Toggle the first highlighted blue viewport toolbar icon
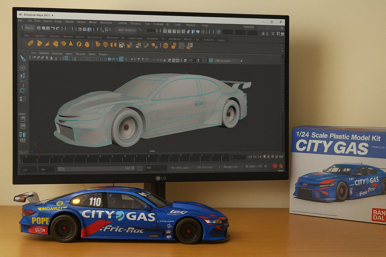This screenshot has height=257, width=386. click(66, 58)
